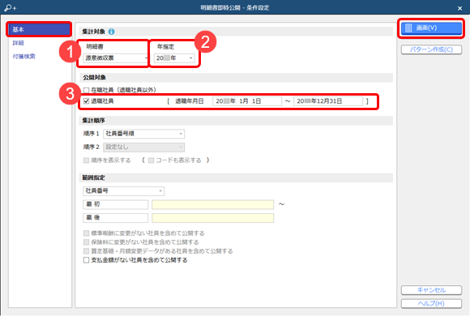470x316 pixels.
Task: Toggle the コードも表示する checkbox
Action: [x=151, y=160]
